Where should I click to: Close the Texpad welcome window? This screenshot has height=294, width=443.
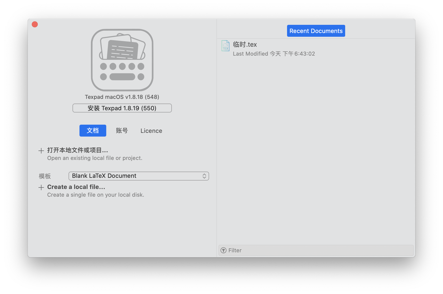(35, 24)
